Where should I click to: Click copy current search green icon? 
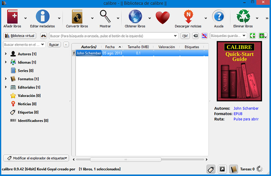click(x=253, y=36)
